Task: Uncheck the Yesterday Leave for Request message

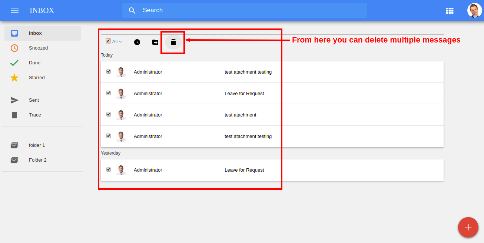Action: tap(109, 169)
